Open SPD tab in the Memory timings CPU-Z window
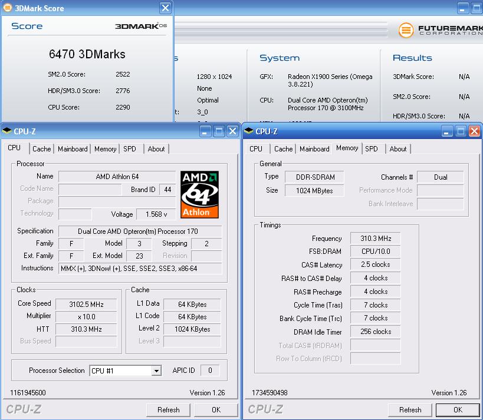 [x=372, y=149]
